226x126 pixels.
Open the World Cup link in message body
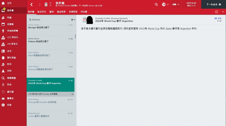154,29
